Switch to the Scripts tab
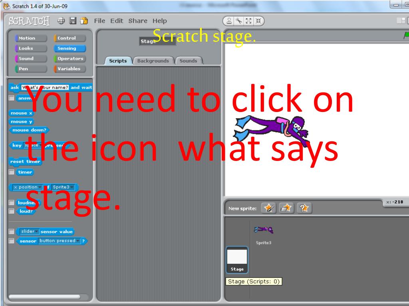Screen dimensions: 409x306 (x=118, y=61)
